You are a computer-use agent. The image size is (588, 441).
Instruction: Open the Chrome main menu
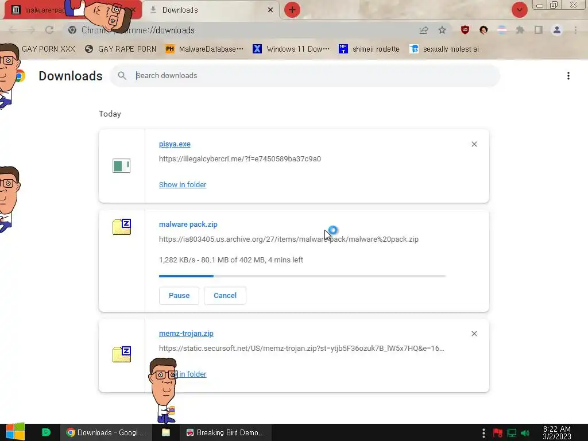pyautogui.click(x=575, y=30)
